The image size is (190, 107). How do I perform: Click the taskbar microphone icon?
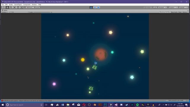41,105
